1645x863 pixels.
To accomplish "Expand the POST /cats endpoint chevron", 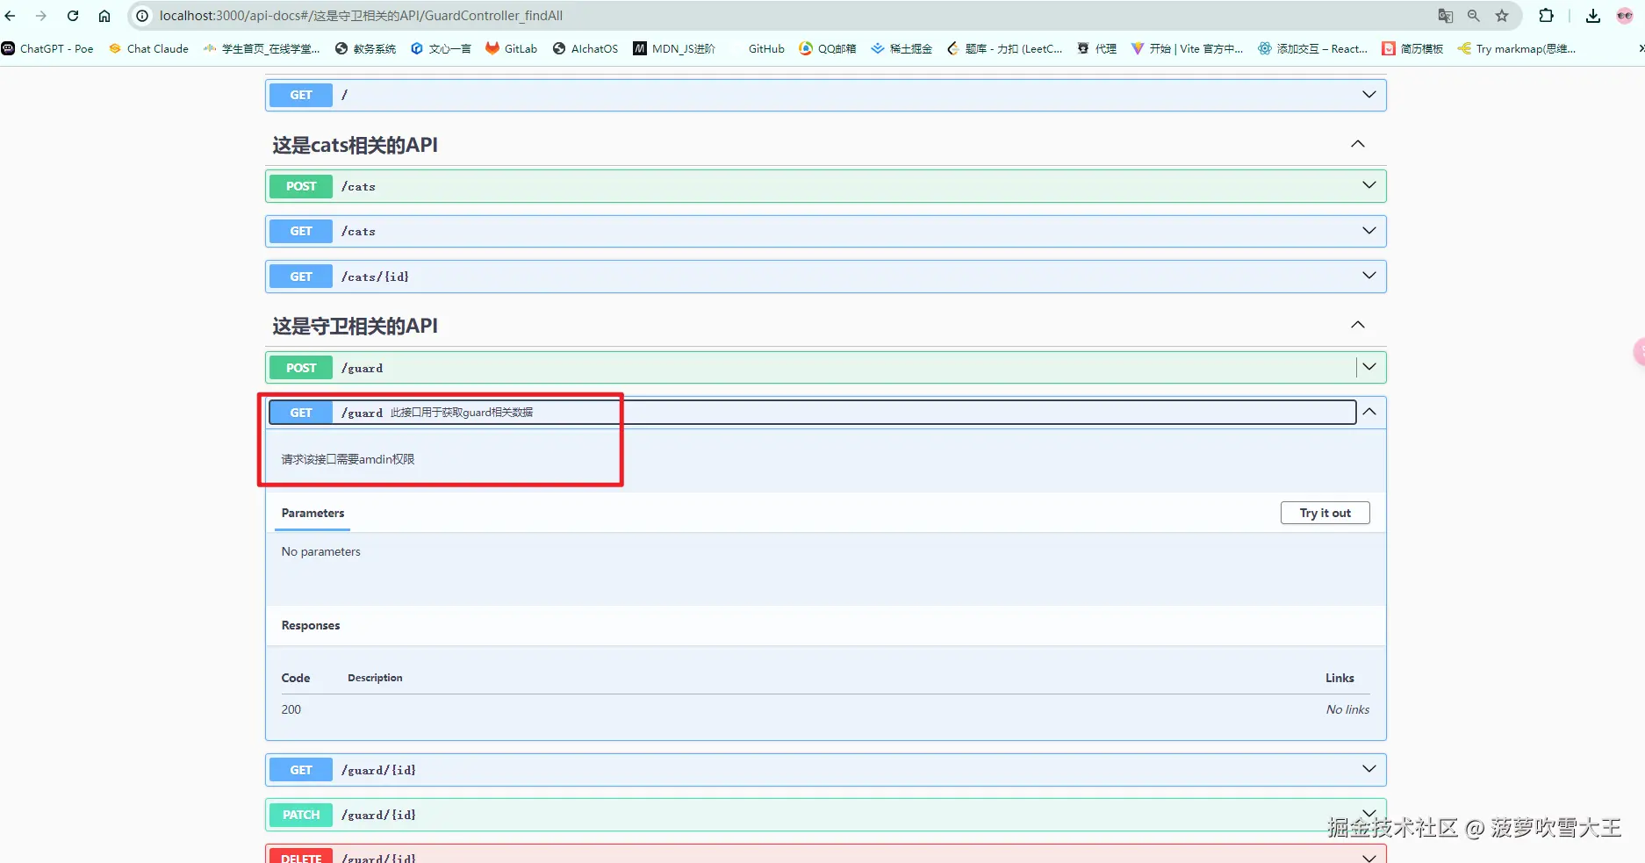I will point(1368,185).
